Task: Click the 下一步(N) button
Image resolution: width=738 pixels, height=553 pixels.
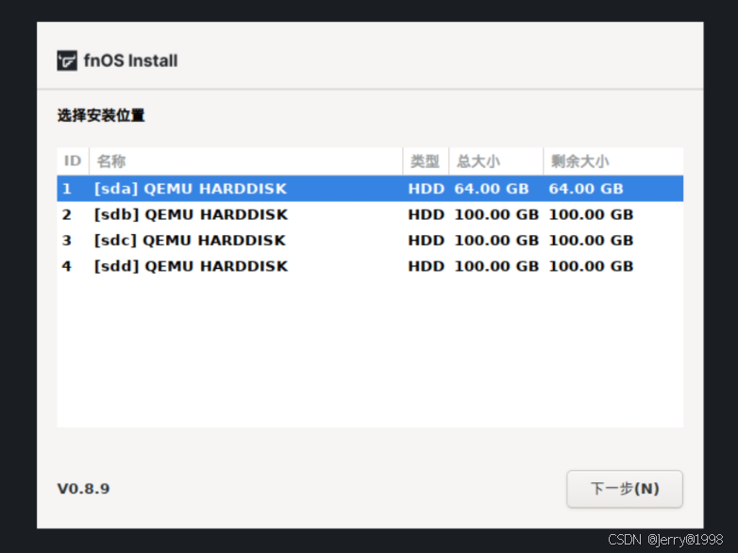Action: (x=625, y=489)
